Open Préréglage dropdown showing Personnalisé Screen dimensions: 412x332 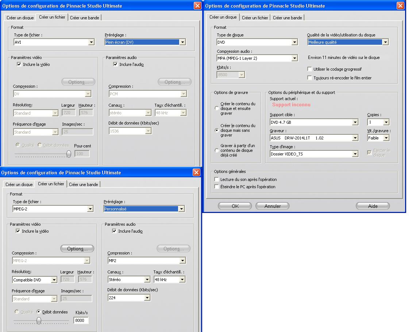[x=144, y=209]
